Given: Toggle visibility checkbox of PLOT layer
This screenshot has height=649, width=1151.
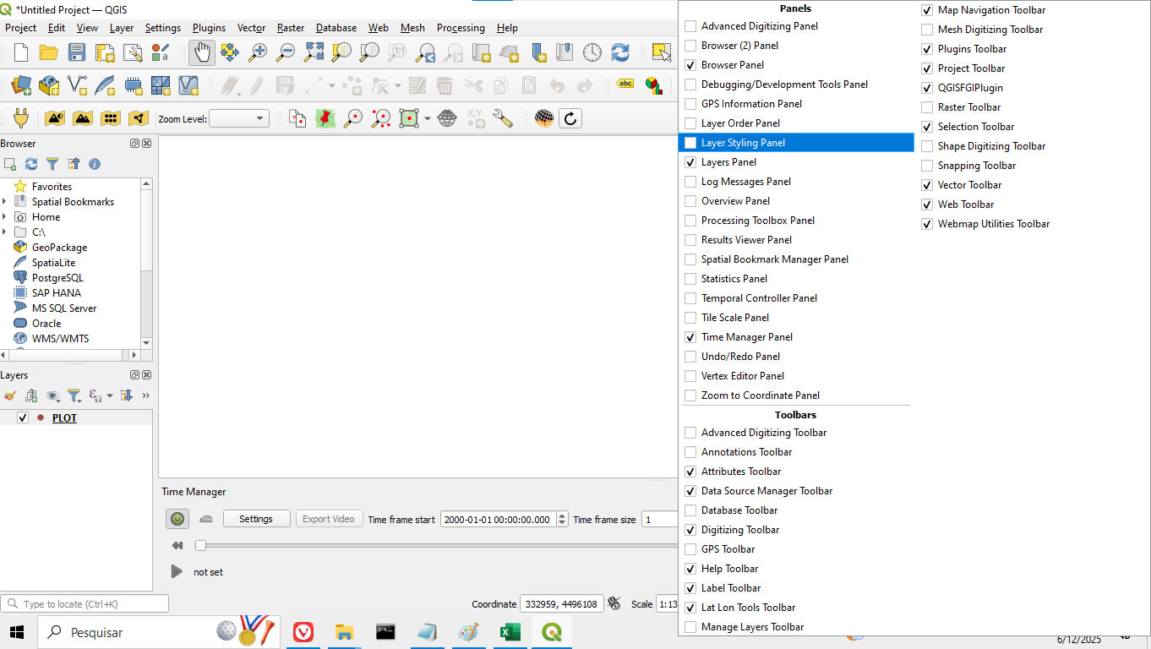Looking at the screenshot, I should (23, 417).
